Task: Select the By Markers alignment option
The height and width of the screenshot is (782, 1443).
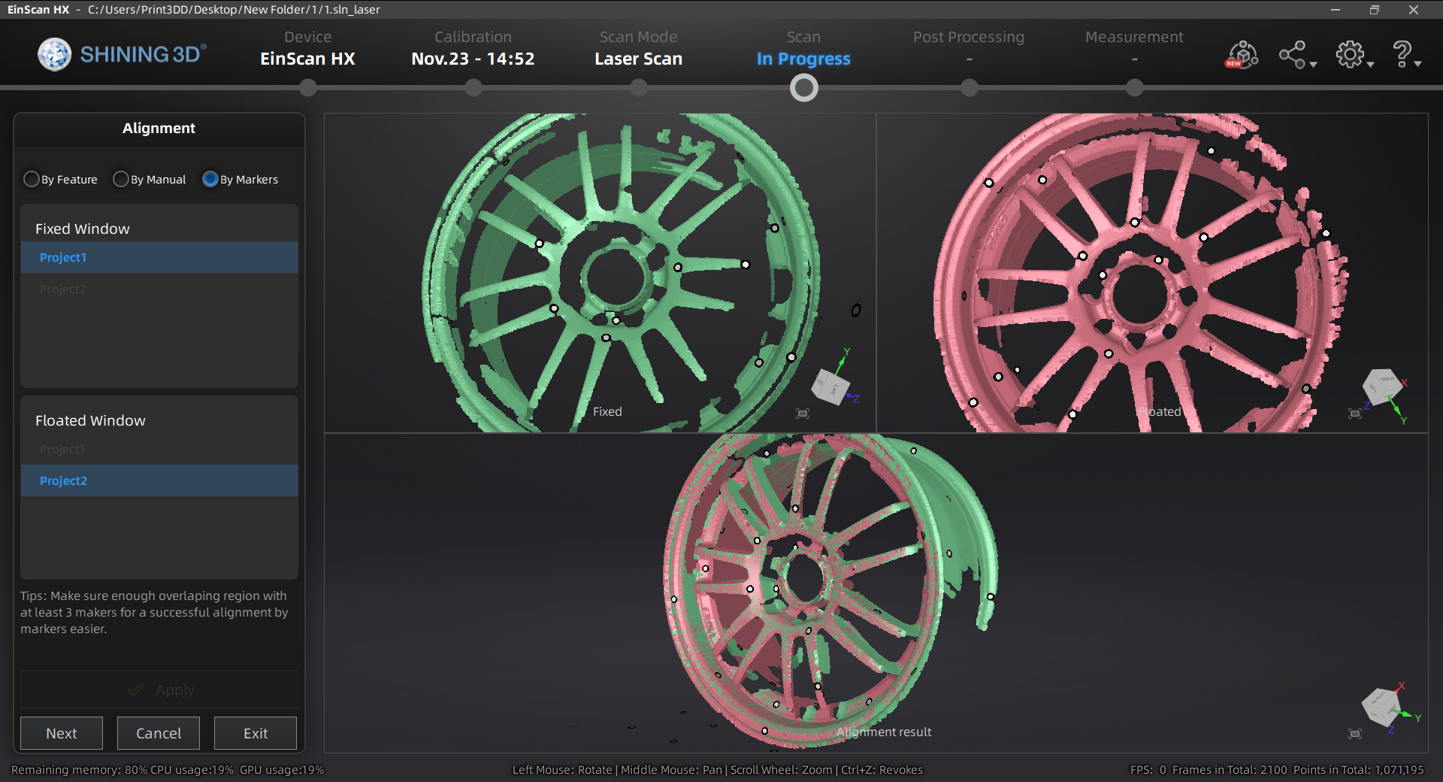Action: click(x=240, y=180)
